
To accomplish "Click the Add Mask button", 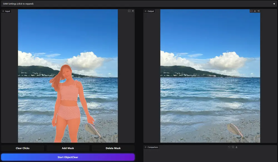I will click(x=68, y=148).
